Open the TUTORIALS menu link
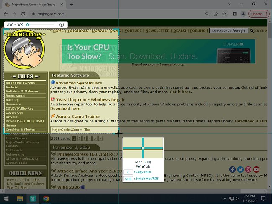The width and height of the screenshot is (272, 204). (x=78, y=31)
